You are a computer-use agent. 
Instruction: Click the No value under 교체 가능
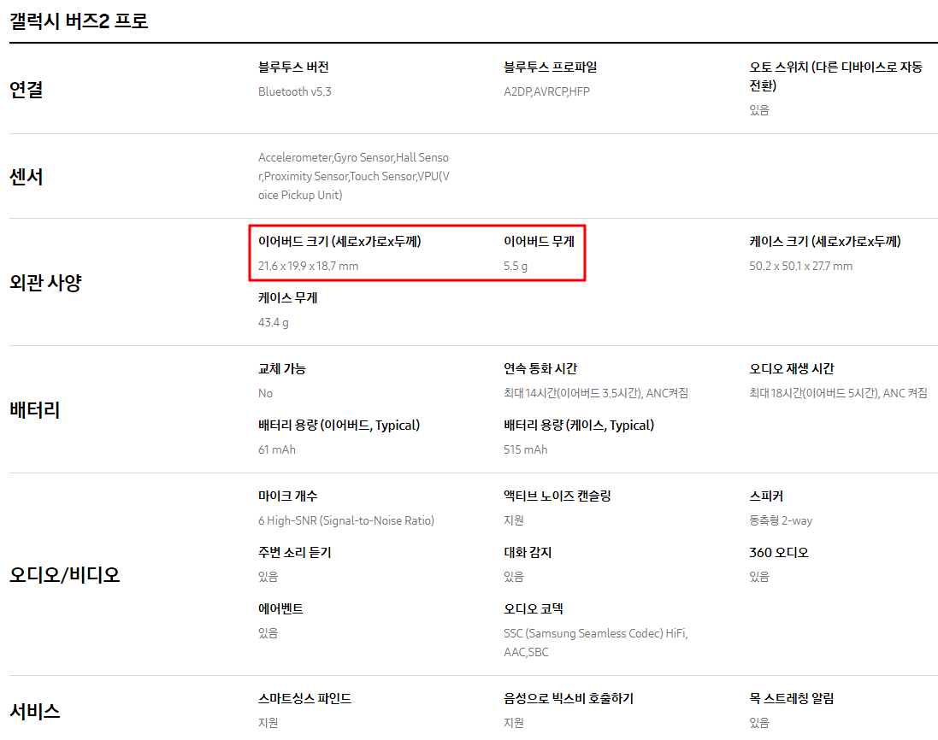(266, 393)
